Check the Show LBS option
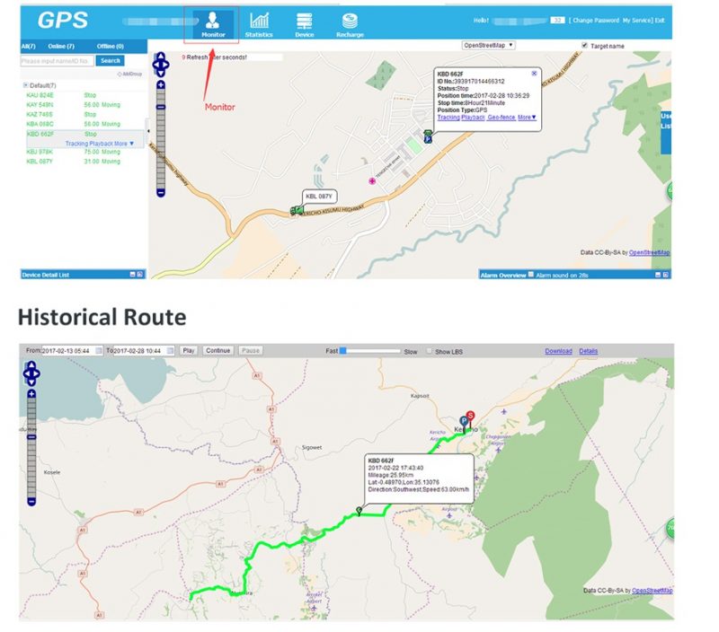The image size is (719, 632). 429,351
